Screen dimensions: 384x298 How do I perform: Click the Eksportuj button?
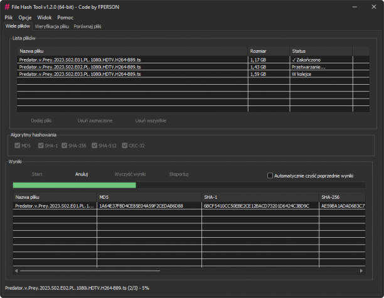[x=179, y=174]
